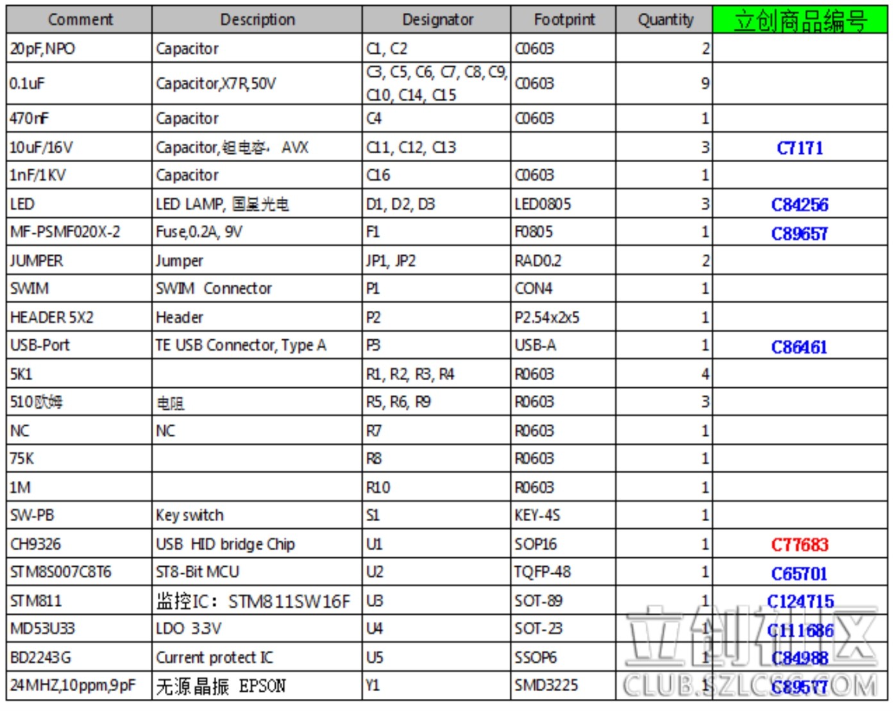Screen dimensions: 894x711
Task: Open part number link C86461
Action: coord(800,347)
